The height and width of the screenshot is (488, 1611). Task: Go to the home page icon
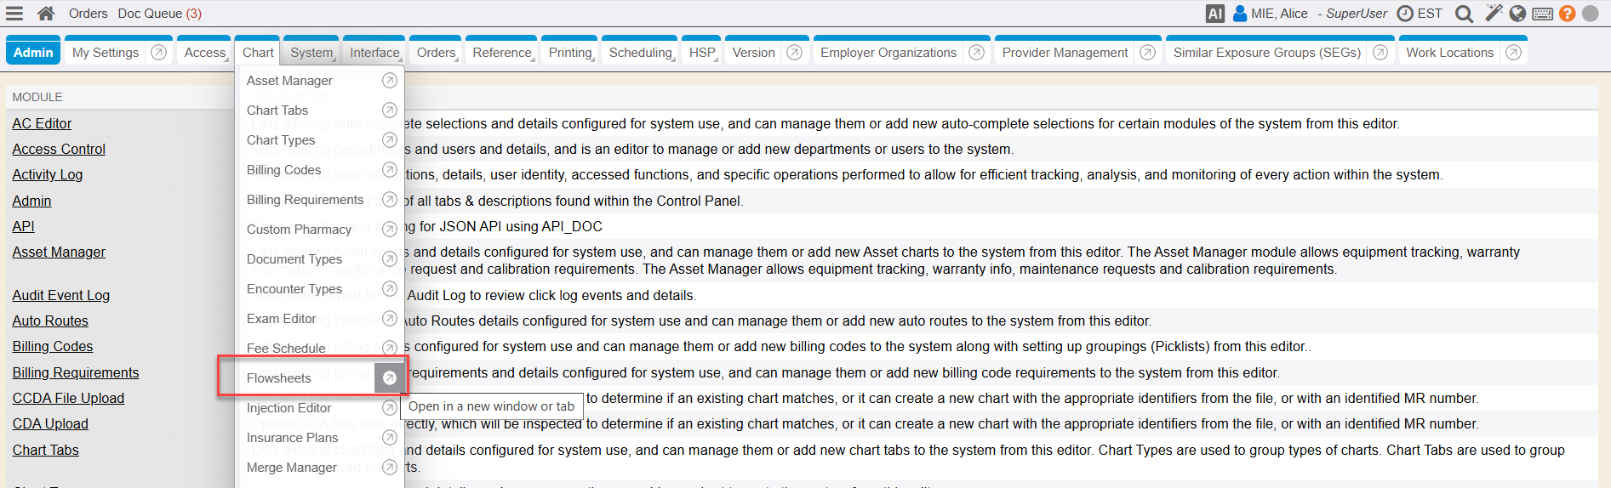point(46,13)
